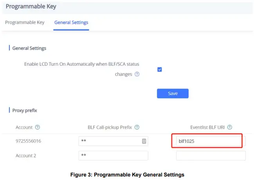Select account label 9725556016
Image resolution: width=254 pixels, height=180 pixels.
(28, 141)
